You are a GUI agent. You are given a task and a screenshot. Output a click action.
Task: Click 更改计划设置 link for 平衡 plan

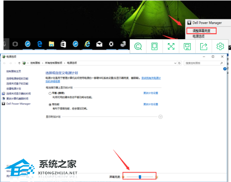151,93
